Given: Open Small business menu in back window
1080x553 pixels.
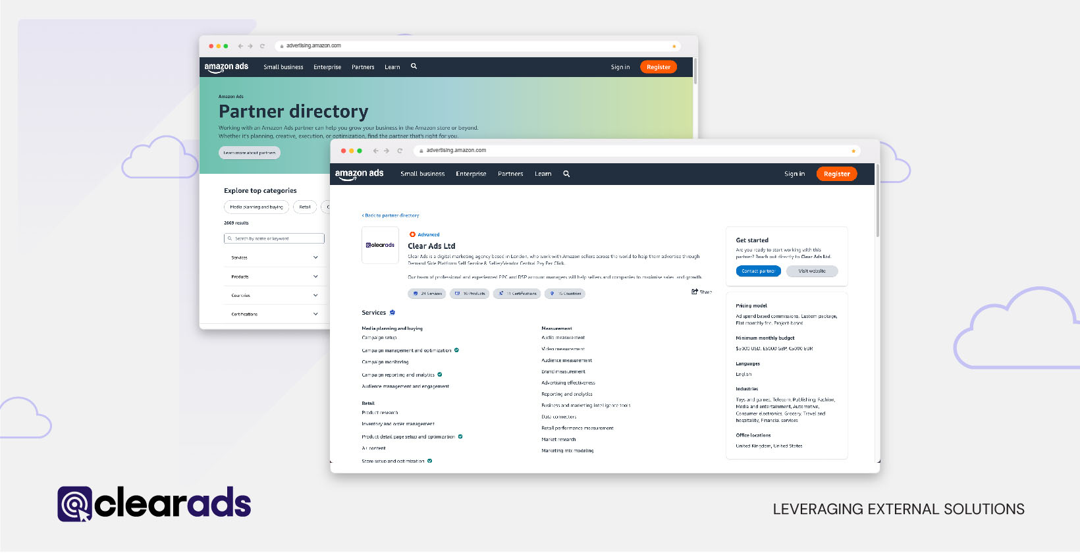Looking at the screenshot, I should 283,67.
